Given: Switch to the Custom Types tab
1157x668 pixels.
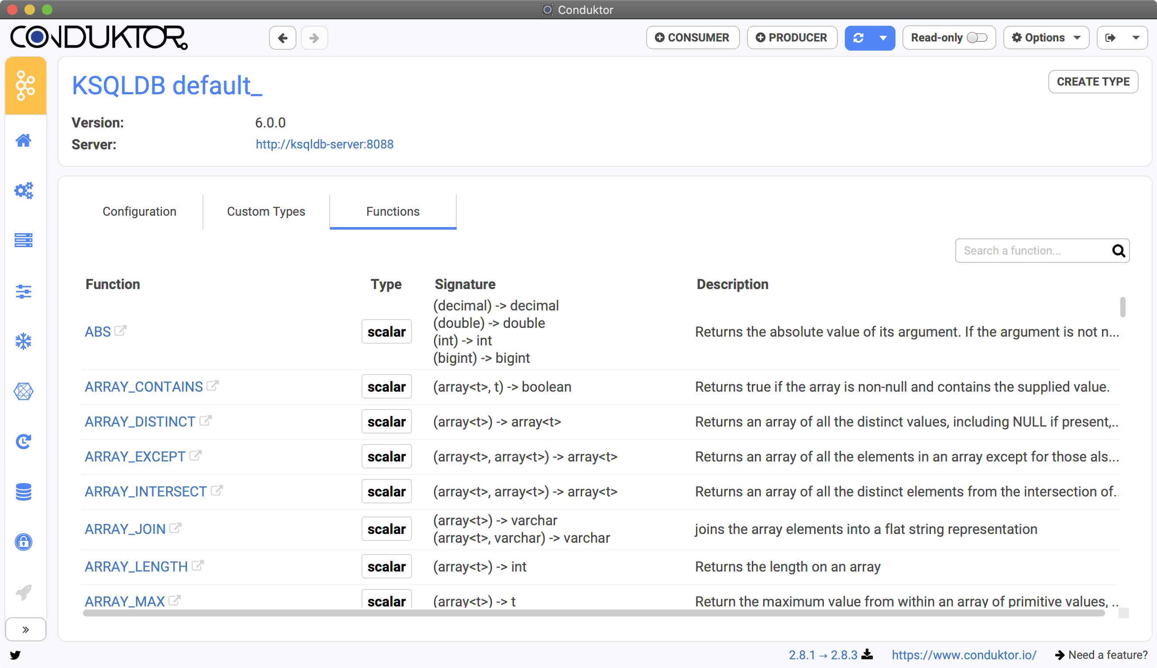Looking at the screenshot, I should coord(266,211).
